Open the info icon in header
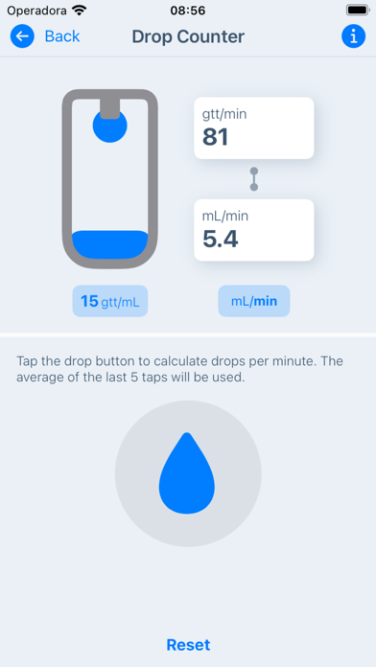376x667 pixels. point(353,36)
